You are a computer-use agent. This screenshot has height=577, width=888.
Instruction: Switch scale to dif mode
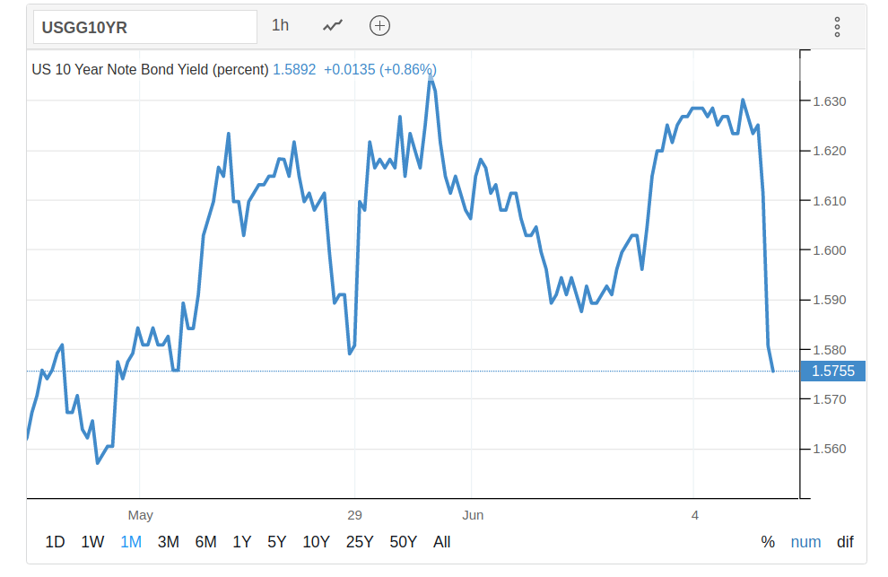point(845,542)
